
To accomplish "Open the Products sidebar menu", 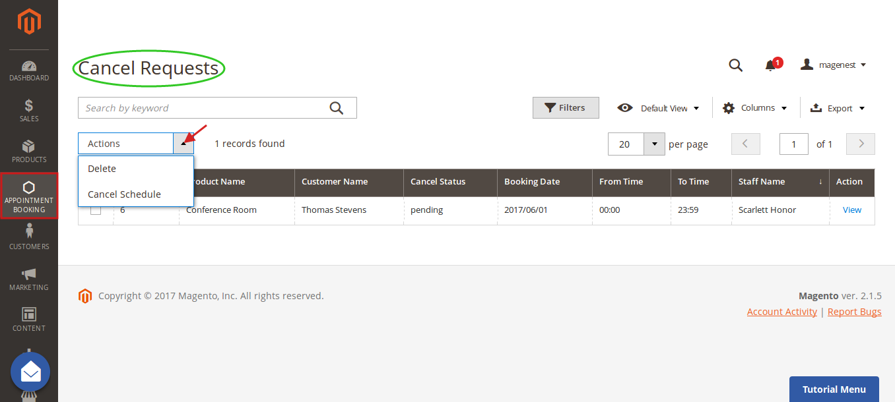I will (29, 152).
